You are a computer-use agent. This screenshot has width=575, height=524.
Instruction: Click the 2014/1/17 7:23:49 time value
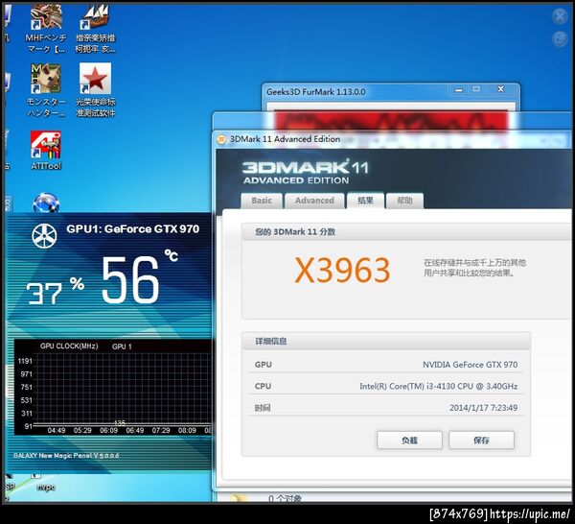(483, 408)
